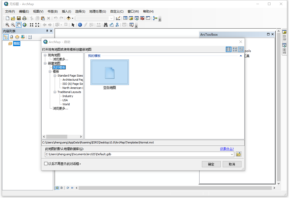Pin the Table of Contents panel

pyautogui.click(x=47, y=31)
